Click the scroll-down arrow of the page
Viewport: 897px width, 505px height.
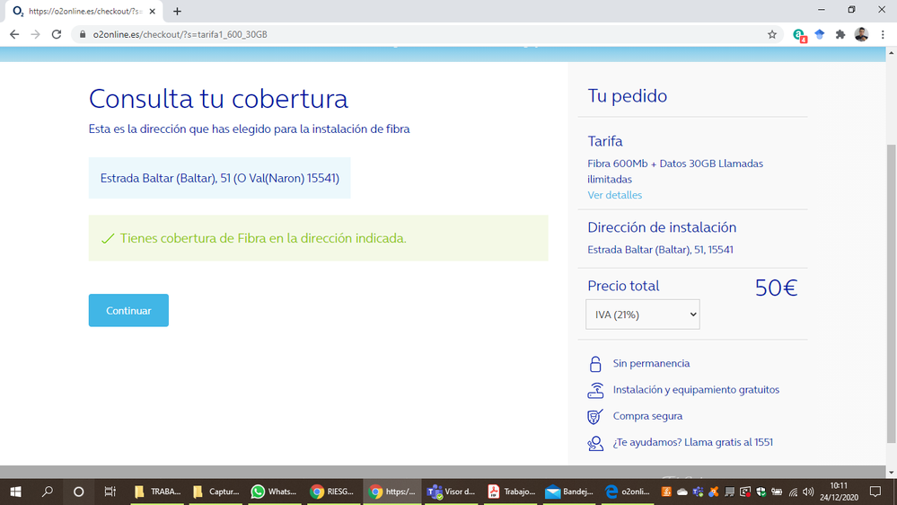891,473
